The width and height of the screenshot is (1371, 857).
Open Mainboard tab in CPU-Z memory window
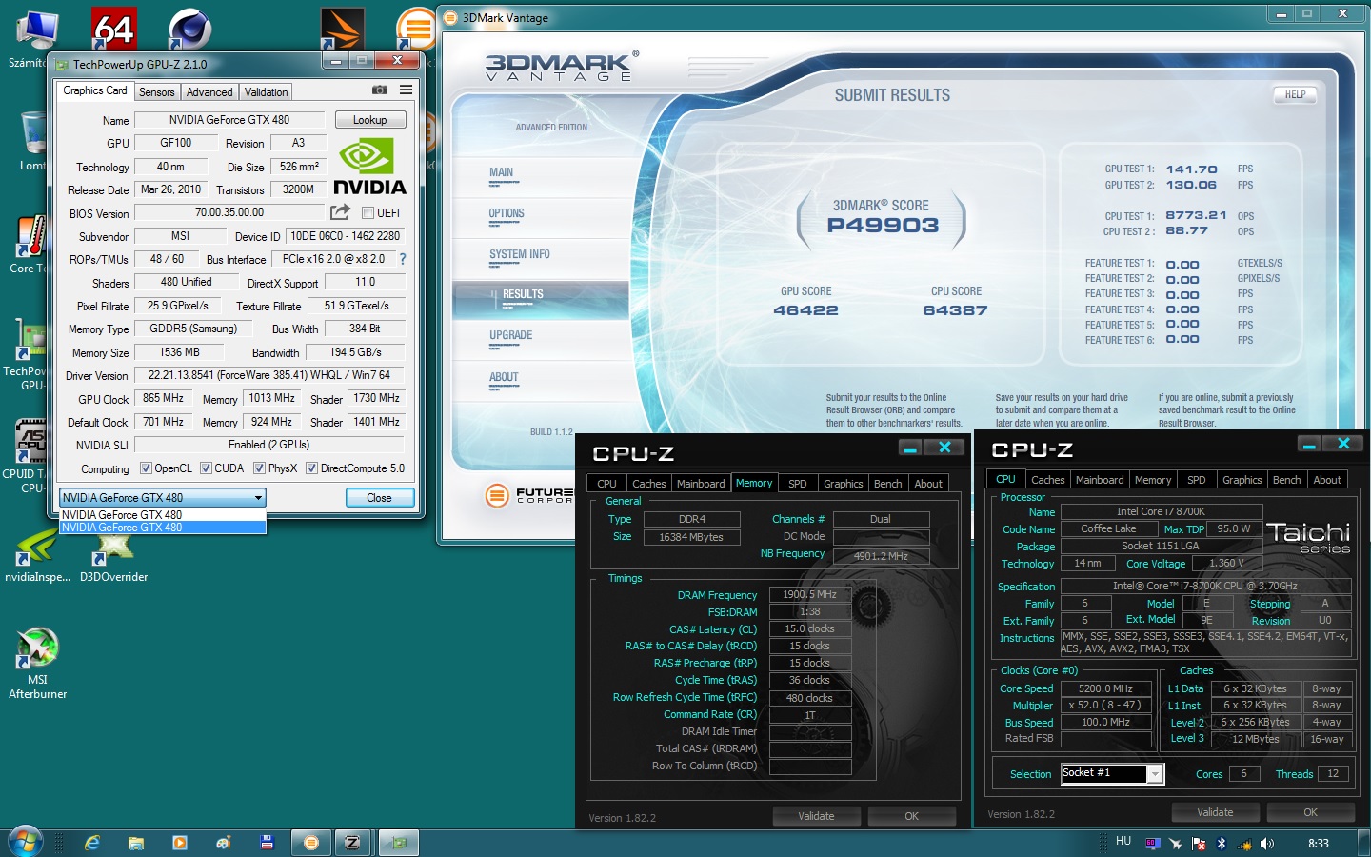click(x=701, y=484)
